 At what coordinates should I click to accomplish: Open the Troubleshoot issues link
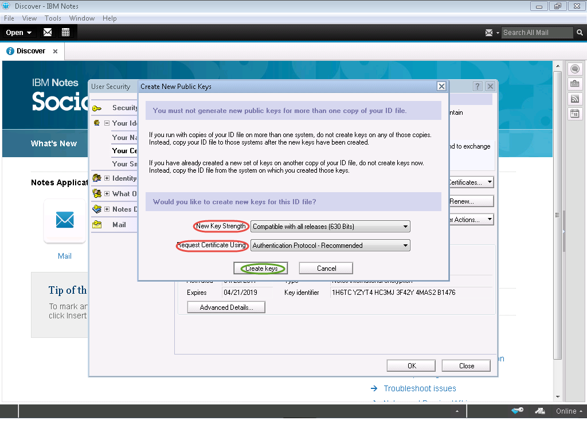[x=420, y=388]
